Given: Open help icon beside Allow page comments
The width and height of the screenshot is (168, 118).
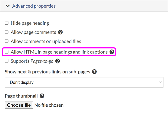Looking at the screenshot, I should (x=60, y=32).
